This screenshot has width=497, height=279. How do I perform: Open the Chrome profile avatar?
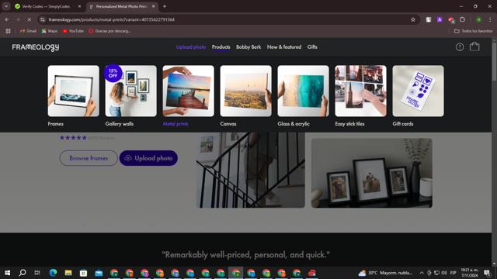[x=478, y=19]
